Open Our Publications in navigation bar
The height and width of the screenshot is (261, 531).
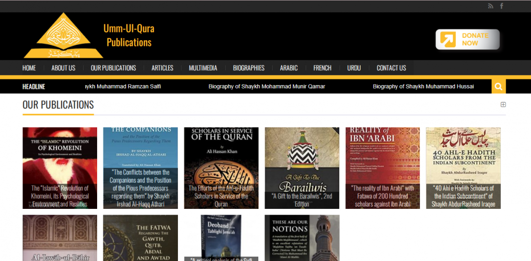tap(113, 68)
